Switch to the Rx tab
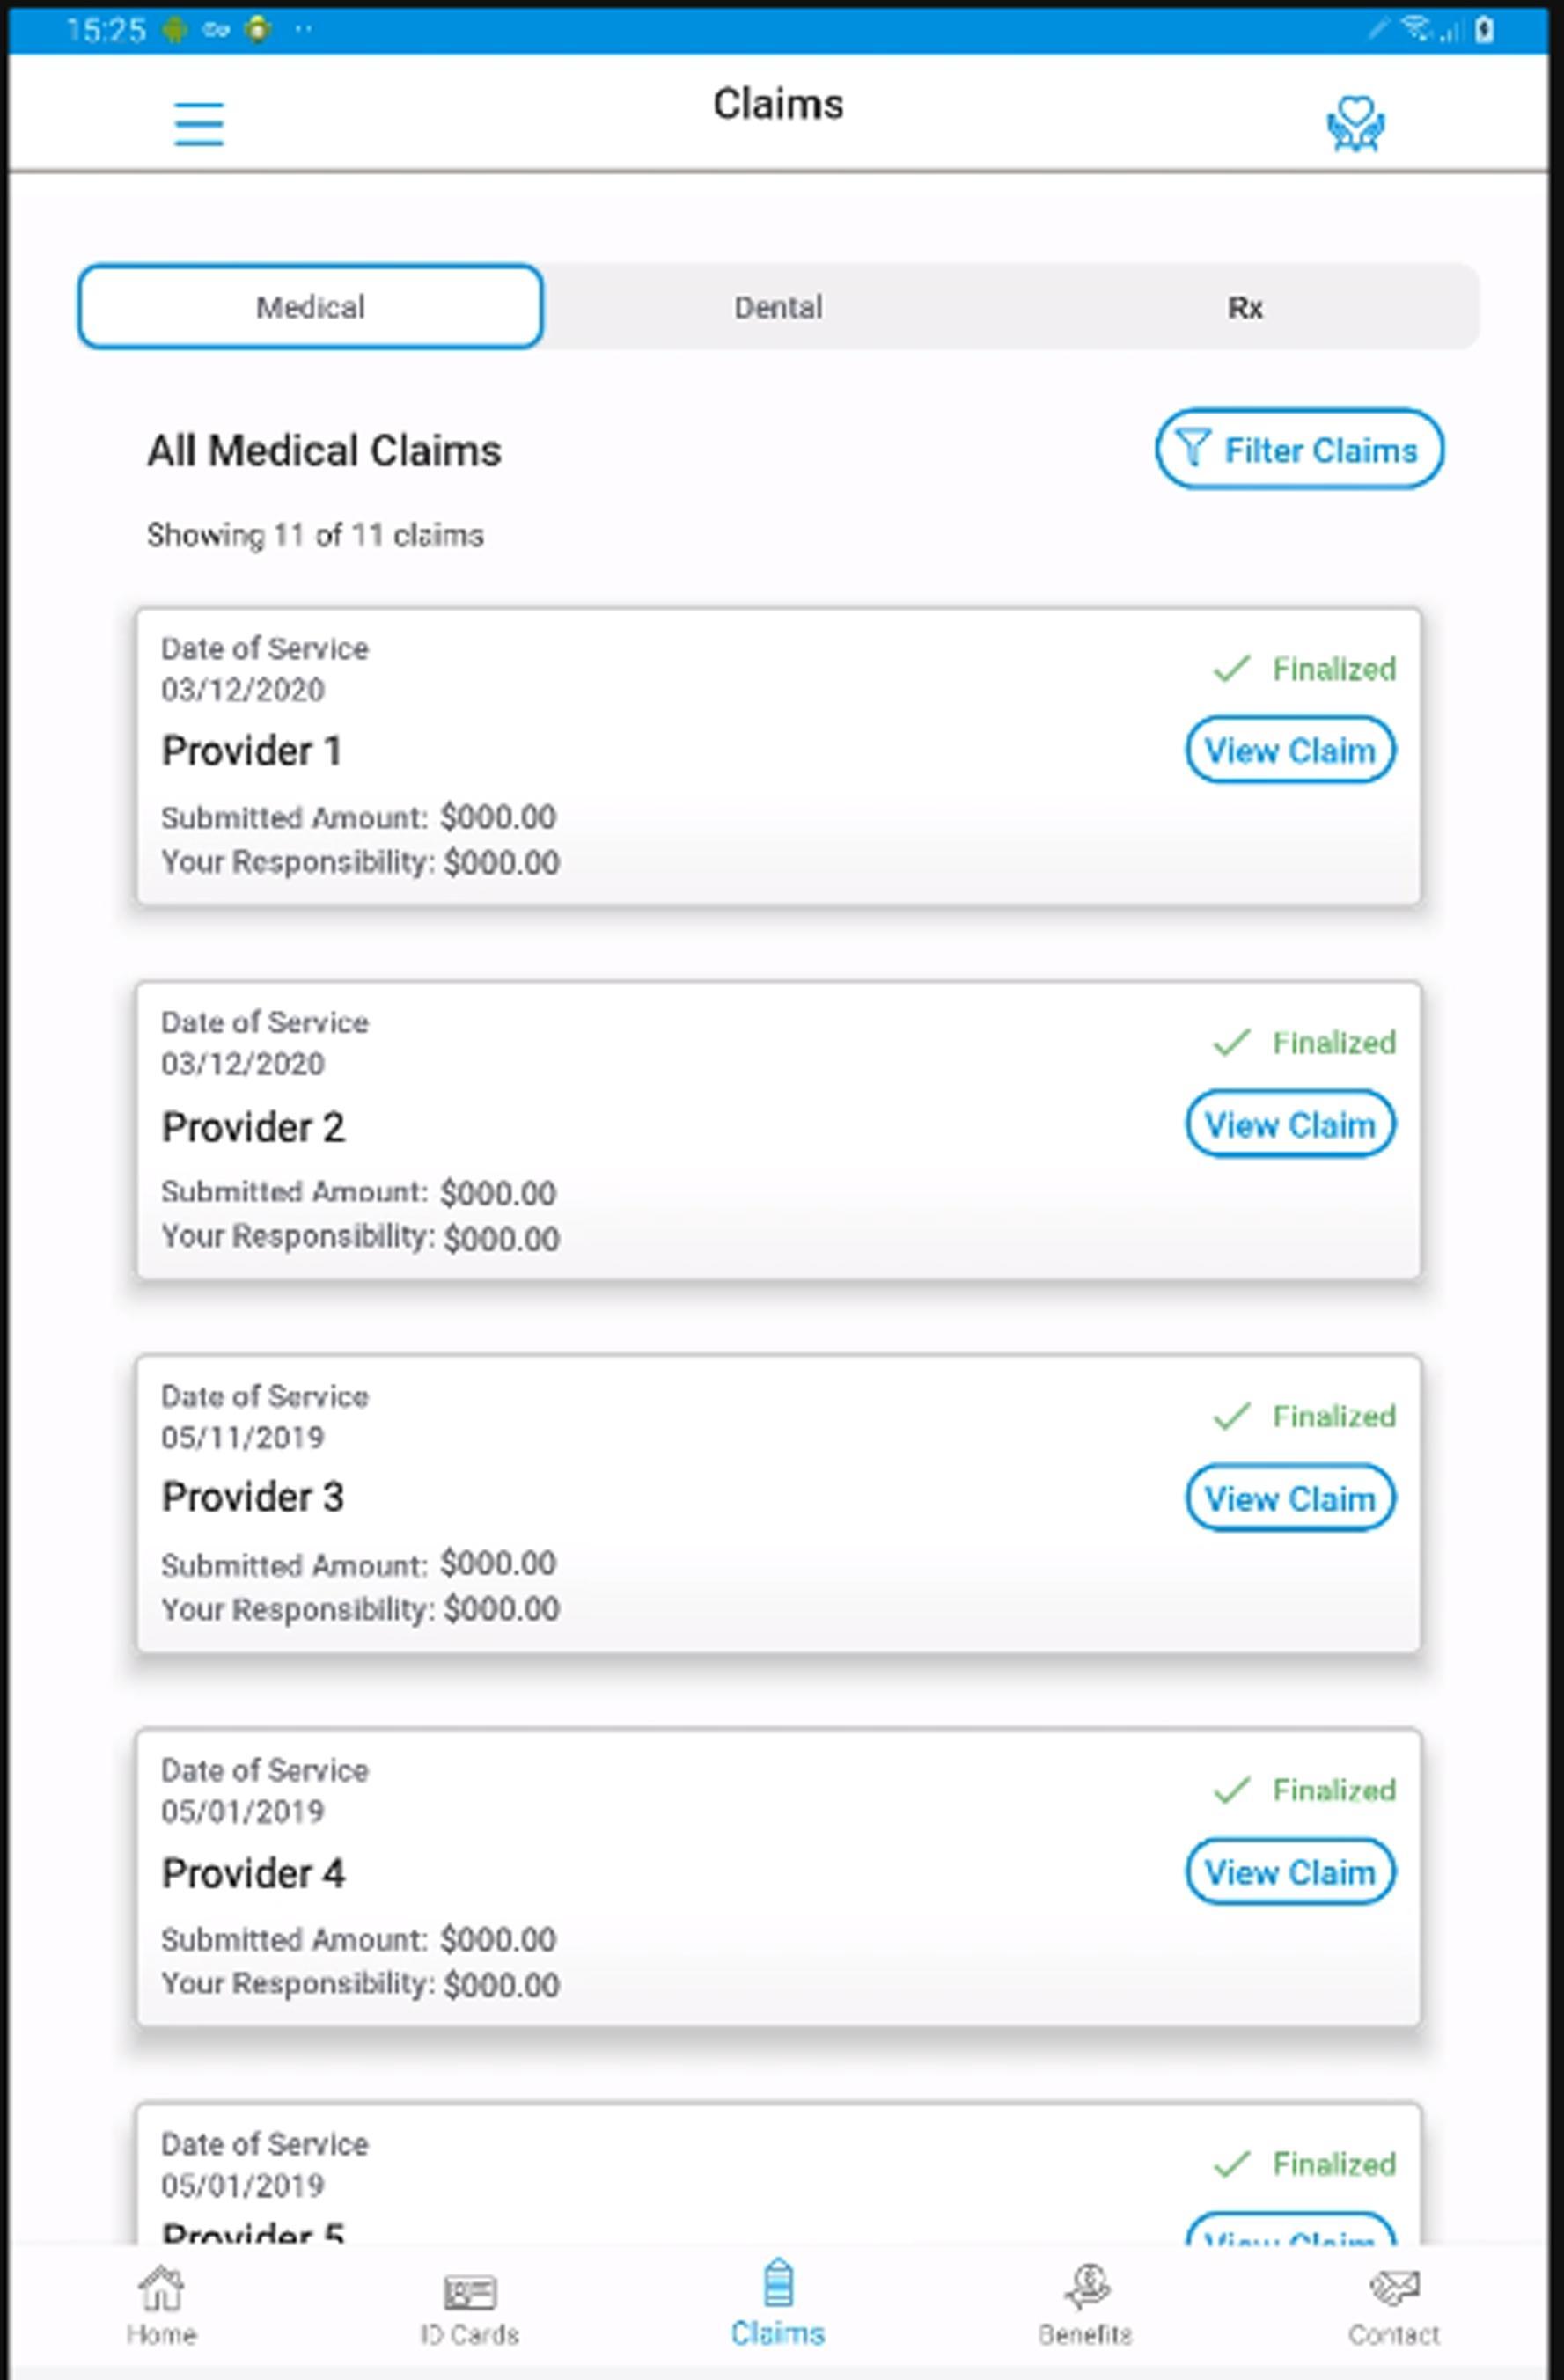 [1245, 306]
